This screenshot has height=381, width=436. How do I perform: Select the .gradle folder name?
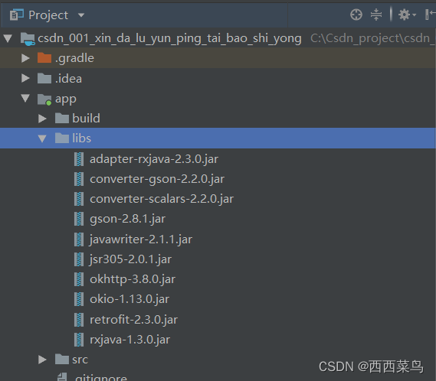[74, 58]
